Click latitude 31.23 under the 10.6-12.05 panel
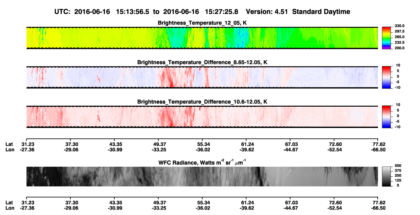The image size is (420, 215). coord(28,144)
